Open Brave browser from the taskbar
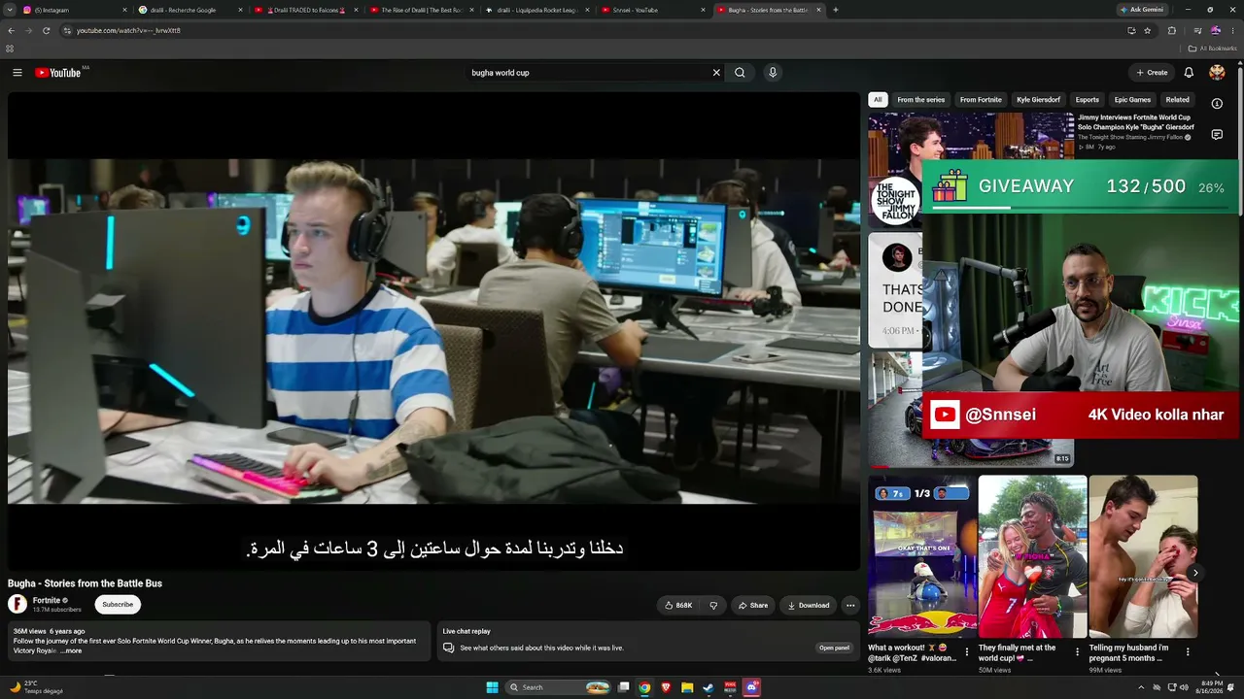The image size is (1244, 699). pos(666,687)
